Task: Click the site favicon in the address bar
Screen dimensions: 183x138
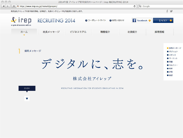Action: [18, 6]
